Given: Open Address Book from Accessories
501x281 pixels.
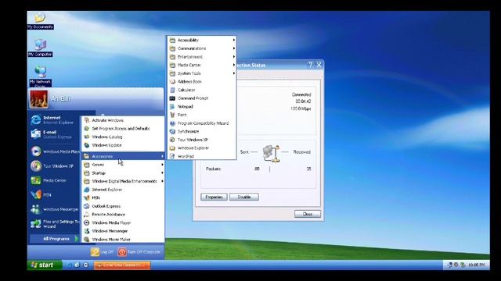Looking at the screenshot, I should point(202,81).
